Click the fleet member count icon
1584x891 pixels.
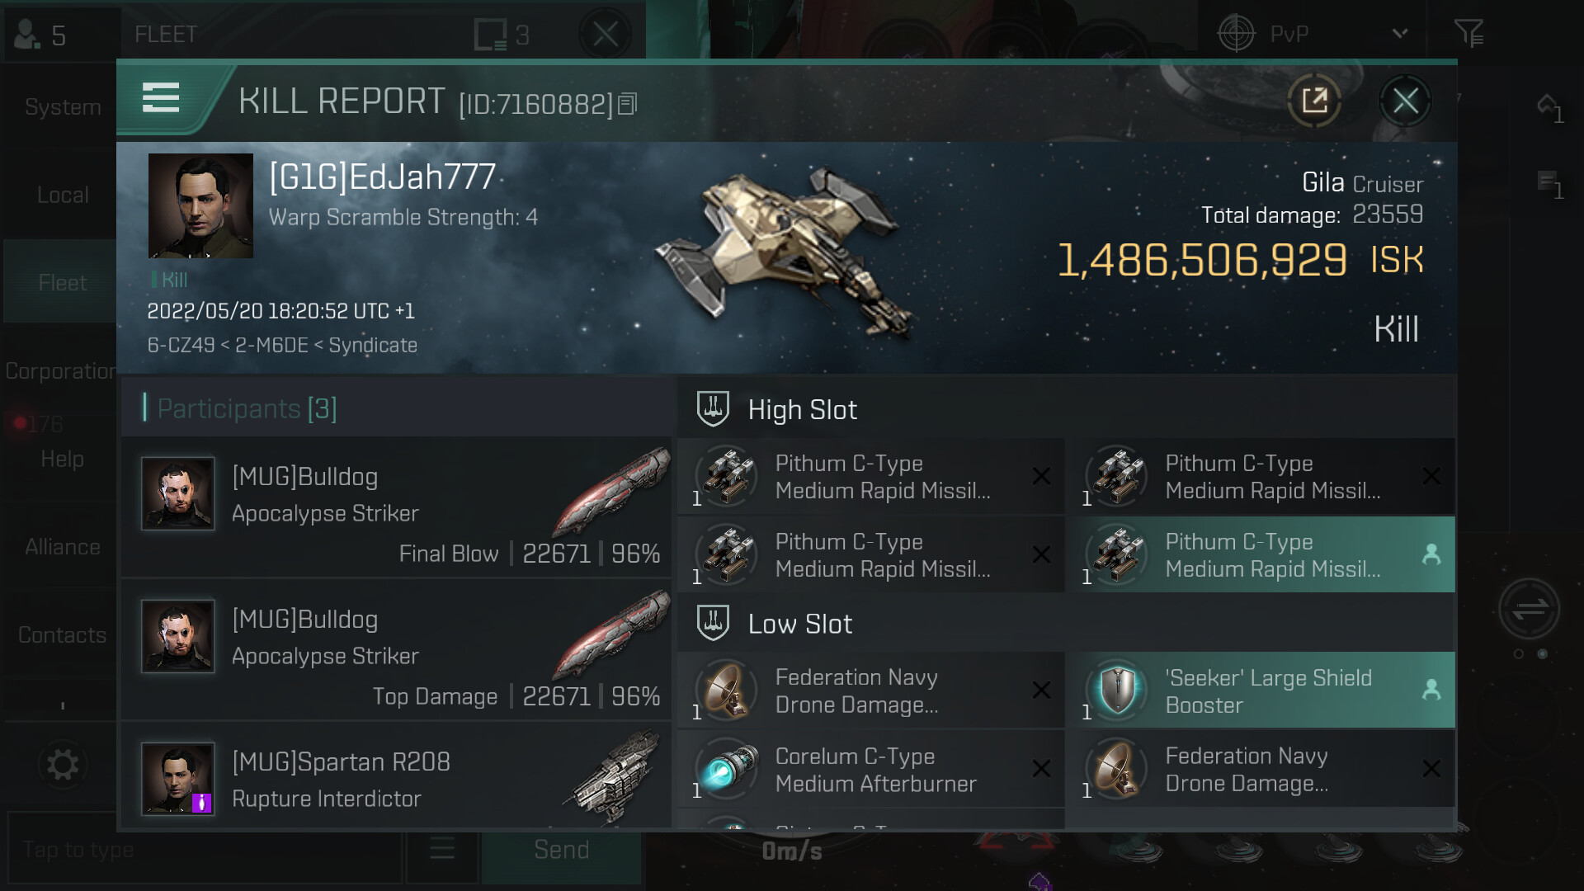point(40,34)
